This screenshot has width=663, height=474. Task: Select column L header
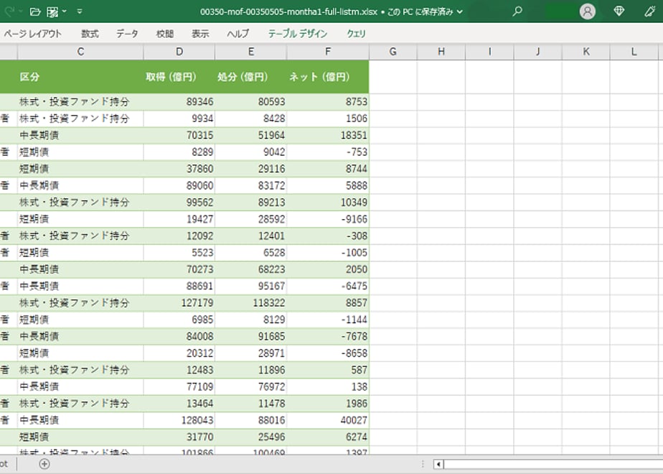pos(634,52)
